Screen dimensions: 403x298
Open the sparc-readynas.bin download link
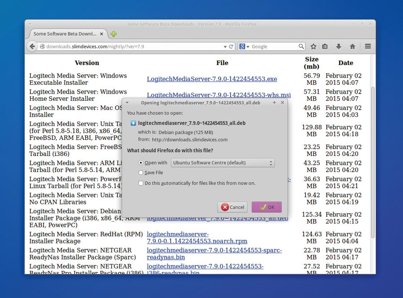[x=214, y=254]
